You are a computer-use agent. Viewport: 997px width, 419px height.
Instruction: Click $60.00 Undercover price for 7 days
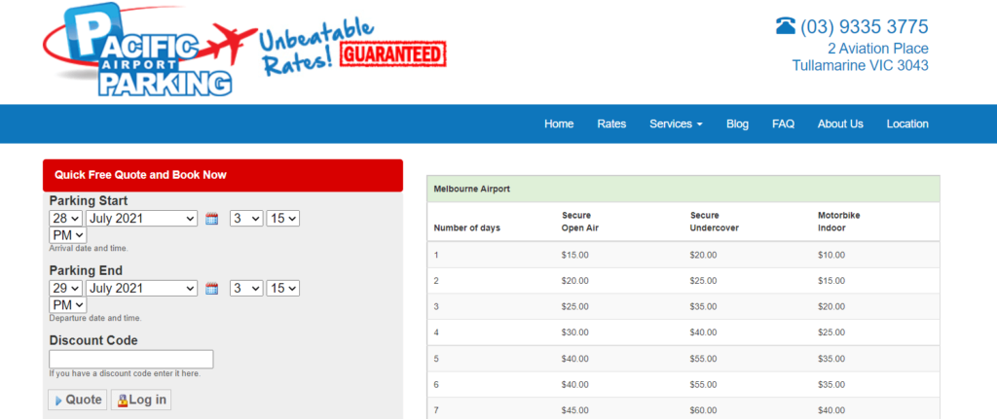tap(703, 410)
